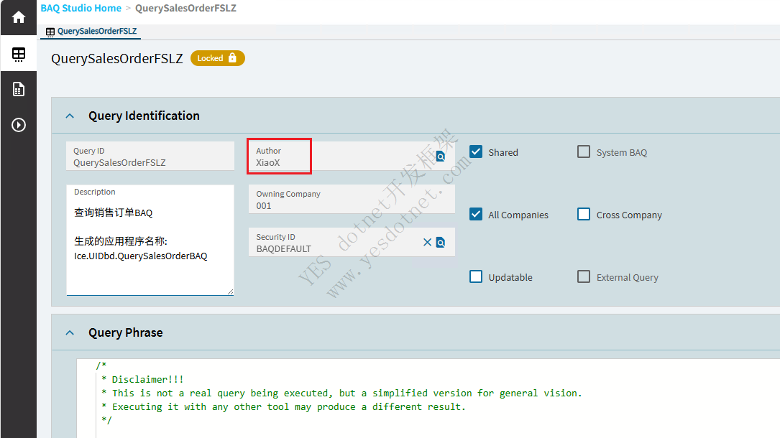780x438 pixels.
Task: Open Security ID search lookup icon
Action: pos(441,242)
